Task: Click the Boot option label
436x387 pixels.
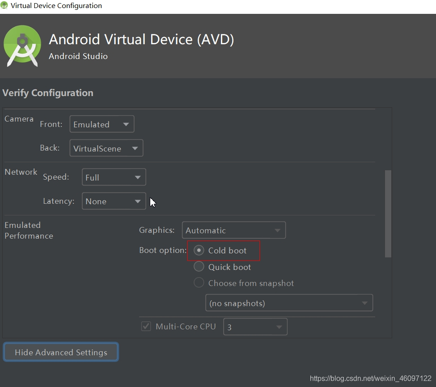Action: tap(163, 250)
